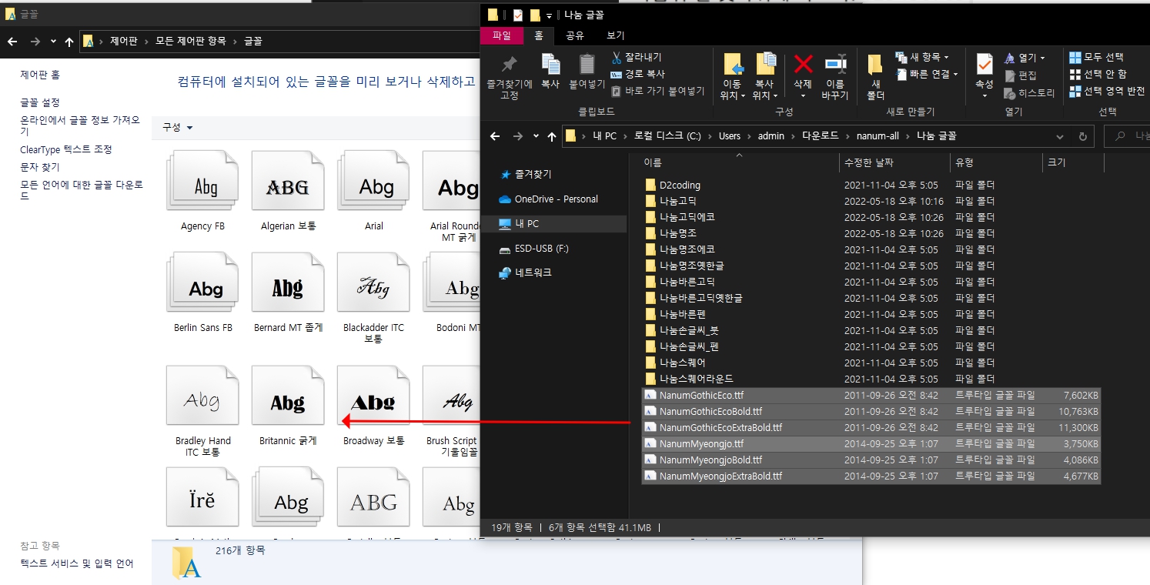Screen dimensions: 1150x585
Task: Click 문자 찾기 link in Fonts window
Action: click(40, 167)
